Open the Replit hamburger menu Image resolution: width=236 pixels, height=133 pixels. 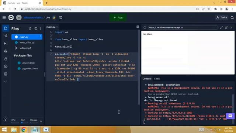click(4, 18)
